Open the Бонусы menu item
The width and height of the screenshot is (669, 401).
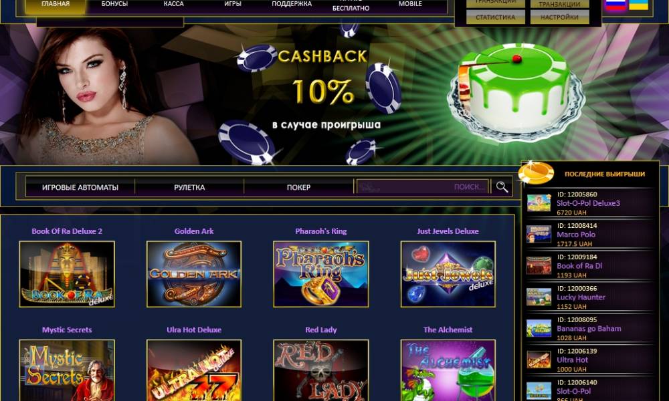[x=114, y=5]
